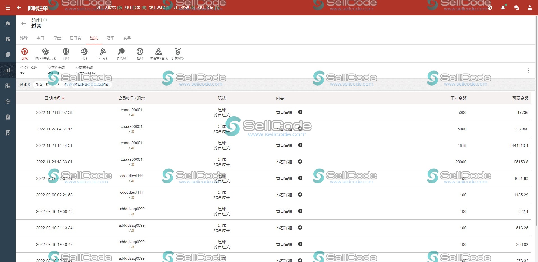Select the 斯诺克/台球 icon

159,53
